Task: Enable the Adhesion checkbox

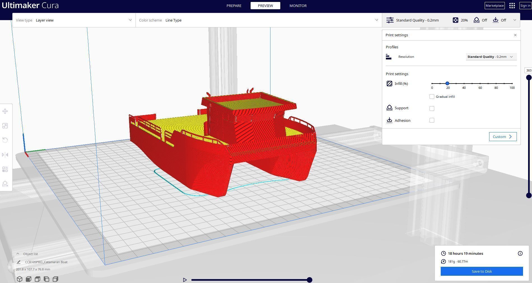Action: [432, 120]
